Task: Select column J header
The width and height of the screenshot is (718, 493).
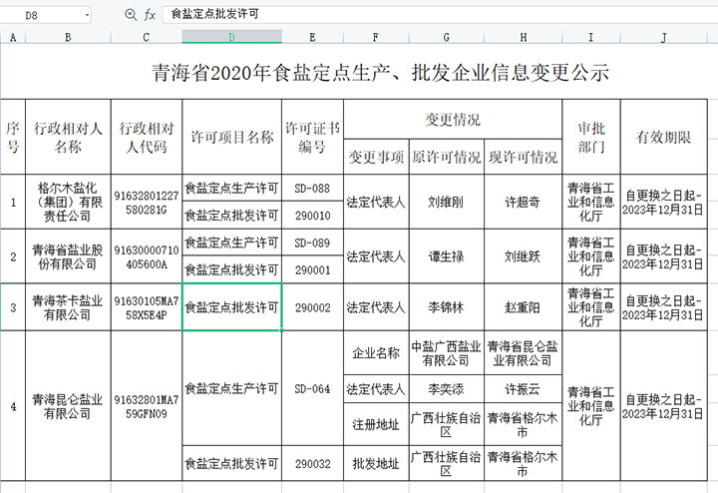Action: click(x=662, y=37)
